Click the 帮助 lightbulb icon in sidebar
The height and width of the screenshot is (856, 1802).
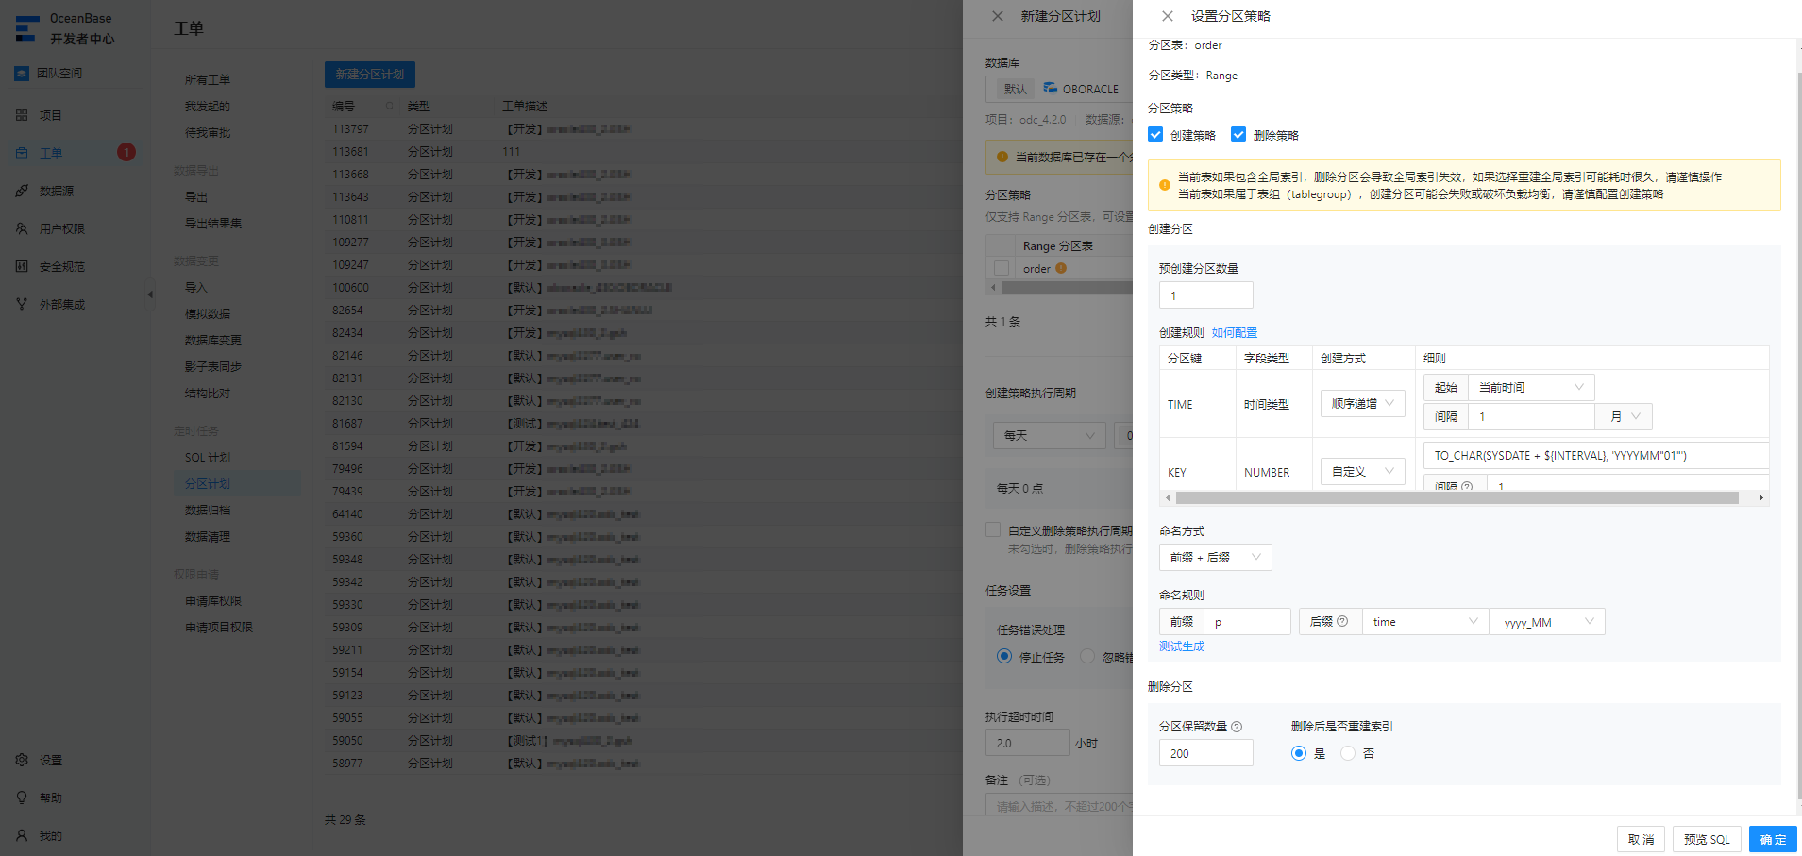click(22, 797)
